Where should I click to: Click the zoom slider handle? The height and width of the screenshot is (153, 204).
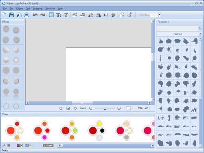pos(105,109)
